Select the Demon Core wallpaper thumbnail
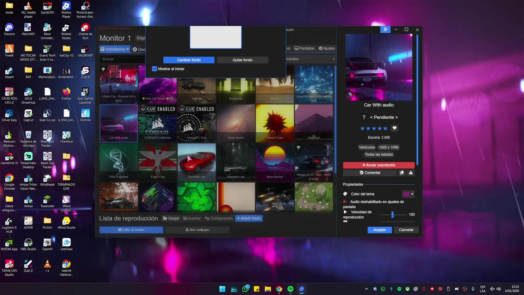The width and height of the screenshot is (524, 295). click(x=275, y=123)
